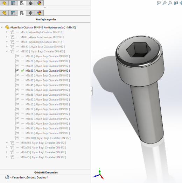Click the derived configuration icon beside M8x20
182x183 pixels.
(x=17, y=61)
